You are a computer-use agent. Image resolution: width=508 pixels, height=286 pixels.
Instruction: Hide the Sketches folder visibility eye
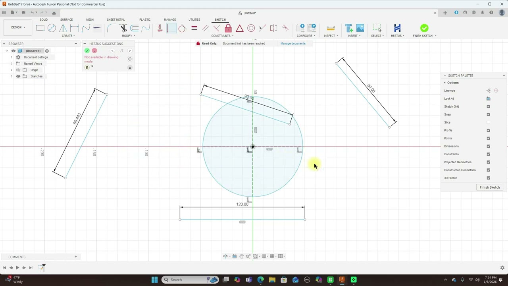point(18,76)
